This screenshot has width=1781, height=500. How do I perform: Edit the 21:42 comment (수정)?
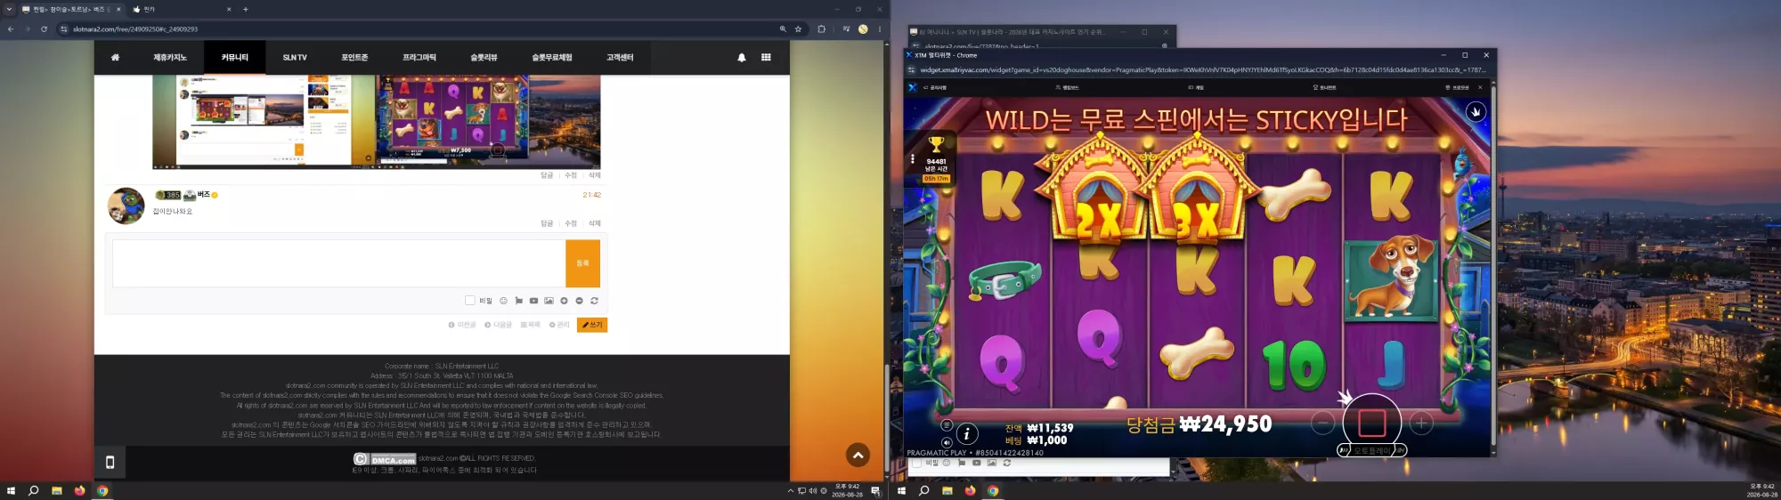[571, 223]
